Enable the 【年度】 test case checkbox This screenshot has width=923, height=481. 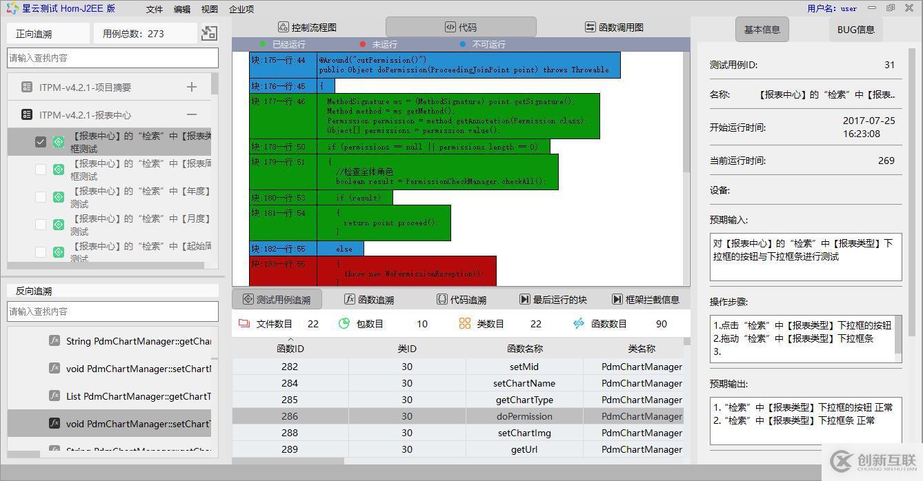click(x=40, y=196)
